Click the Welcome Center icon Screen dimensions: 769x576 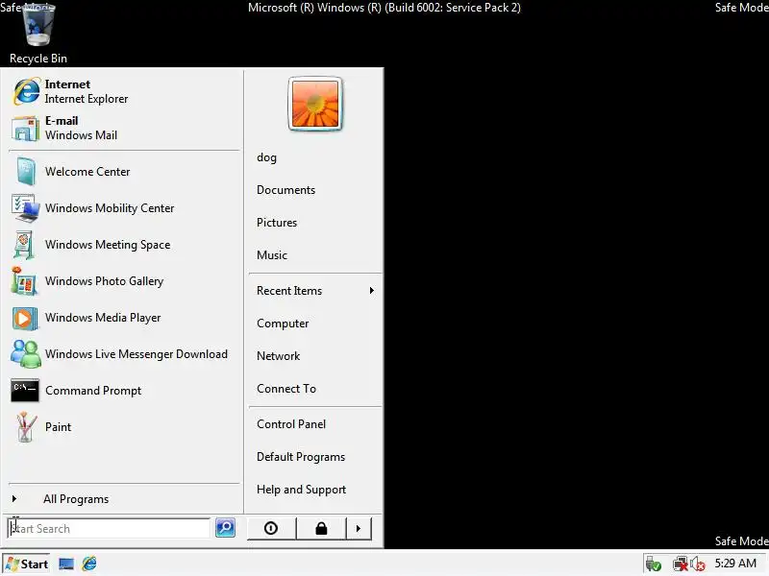coord(26,172)
